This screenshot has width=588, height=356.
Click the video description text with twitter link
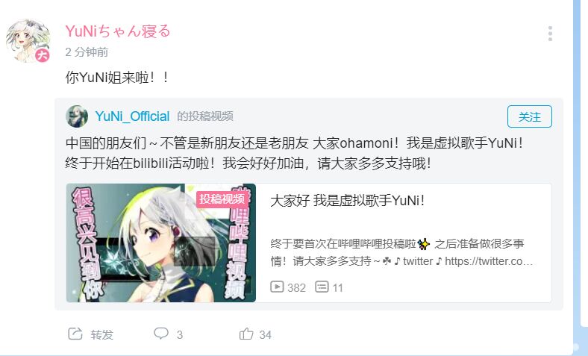pos(401,252)
